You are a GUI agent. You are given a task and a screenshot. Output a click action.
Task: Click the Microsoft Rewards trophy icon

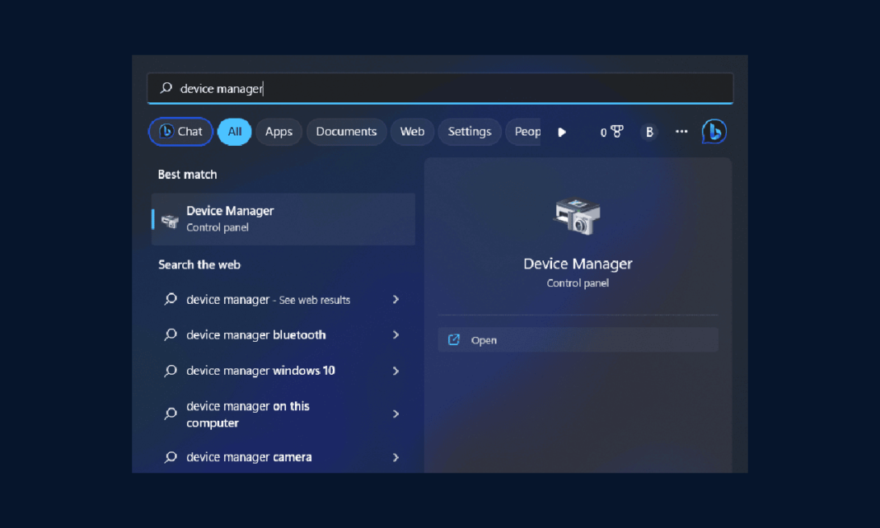pyautogui.click(x=613, y=131)
